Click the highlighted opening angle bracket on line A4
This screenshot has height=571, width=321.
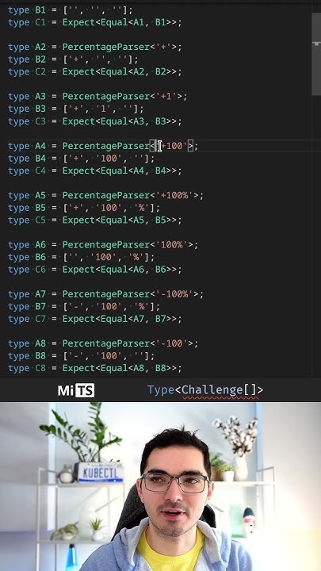pyautogui.click(x=153, y=146)
